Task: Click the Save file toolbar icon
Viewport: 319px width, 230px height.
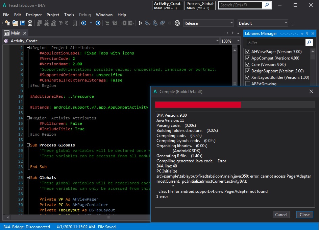Action: click(x=23, y=23)
